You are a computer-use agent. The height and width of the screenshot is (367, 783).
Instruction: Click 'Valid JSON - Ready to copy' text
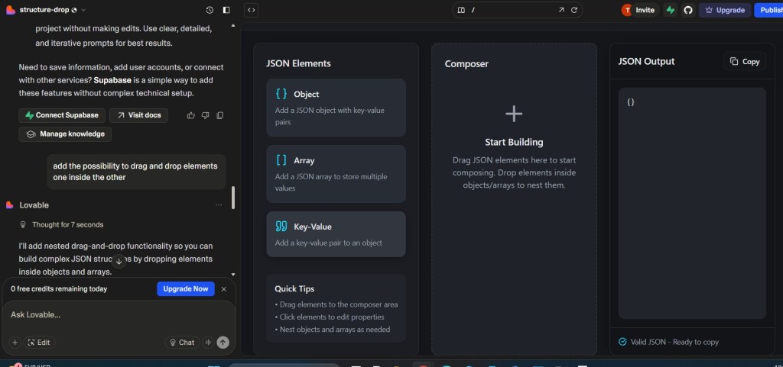[x=674, y=342]
